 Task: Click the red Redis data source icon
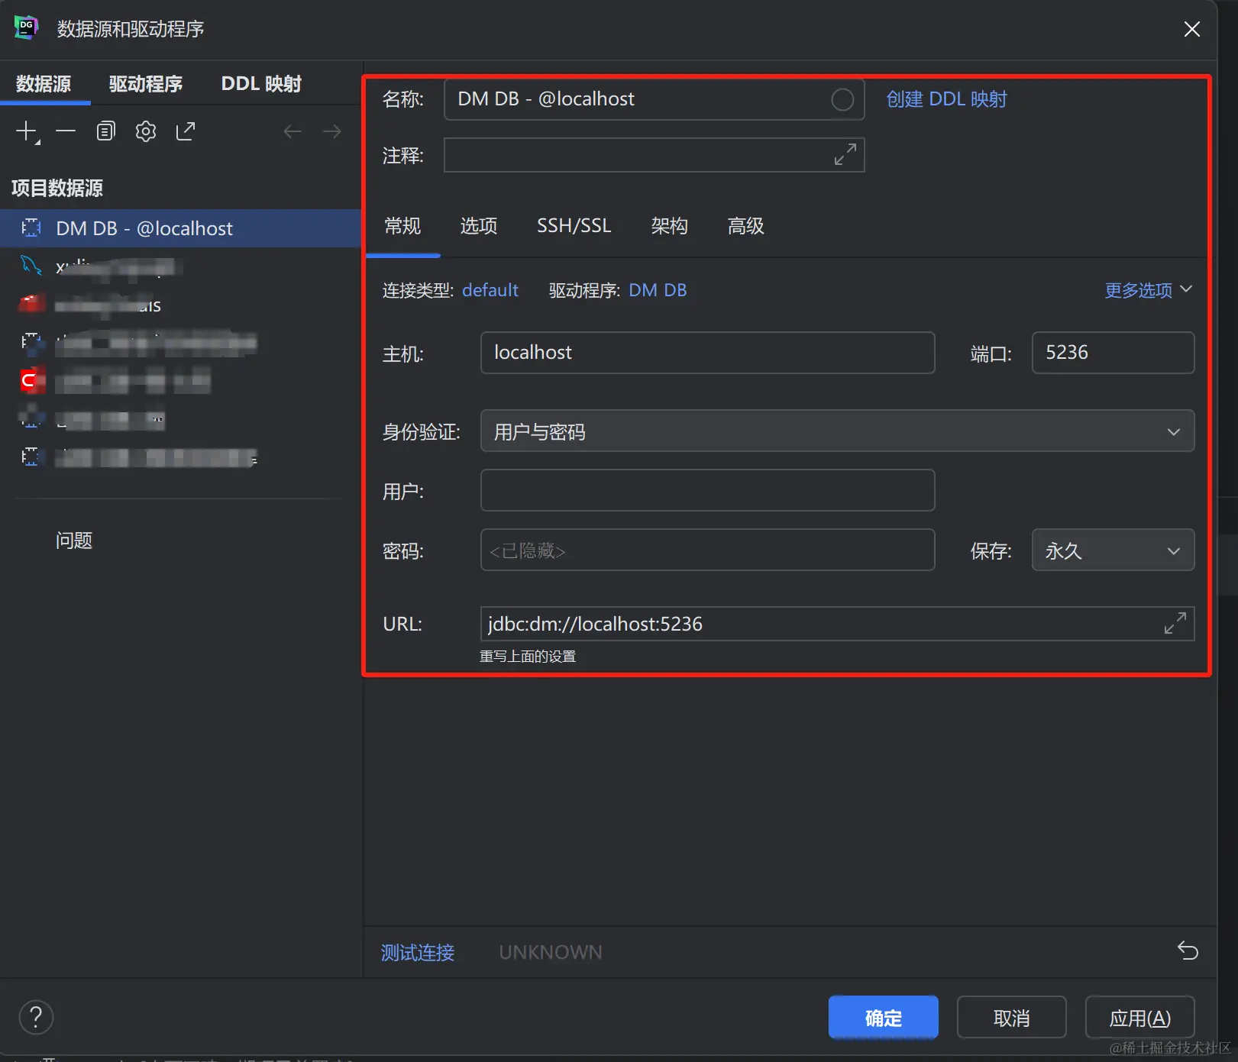(31, 304)
